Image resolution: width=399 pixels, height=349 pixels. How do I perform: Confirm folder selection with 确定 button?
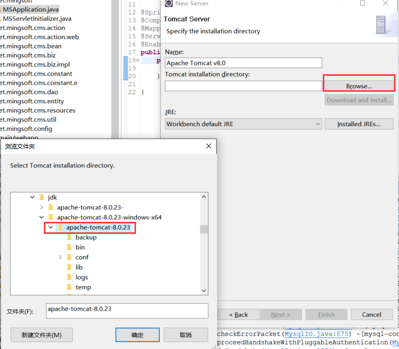click(x=137, y=335)
